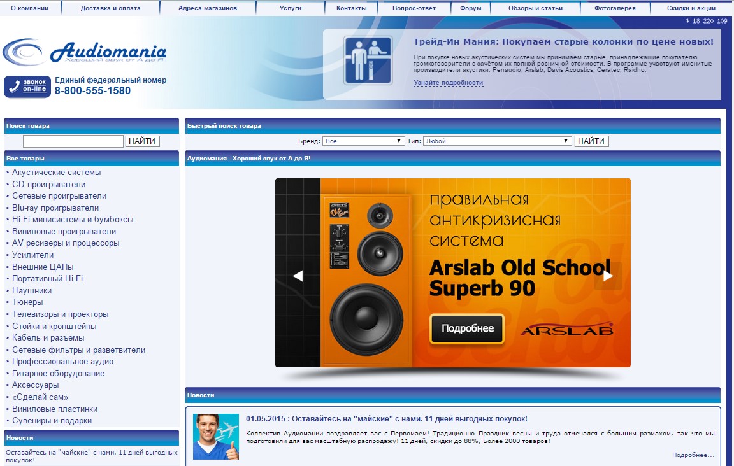Go to previous slide with left arrow
This screenshot has width=734, height=466.
pos(298,276)
